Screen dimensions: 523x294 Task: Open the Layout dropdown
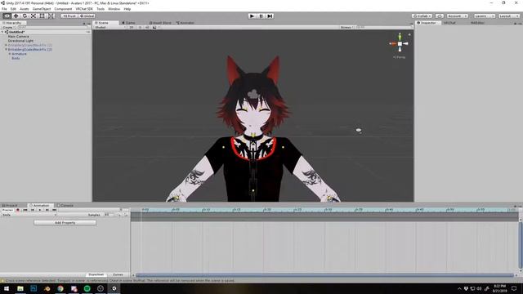pyautogui.click(x=509, y=16)
